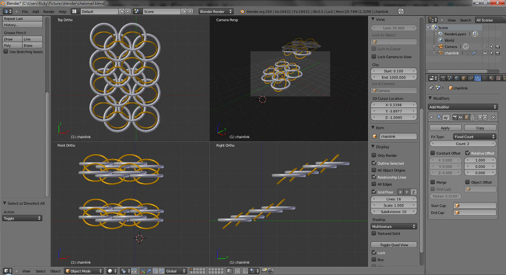Open the material sphere tab in Properties

tap(491, 78)
